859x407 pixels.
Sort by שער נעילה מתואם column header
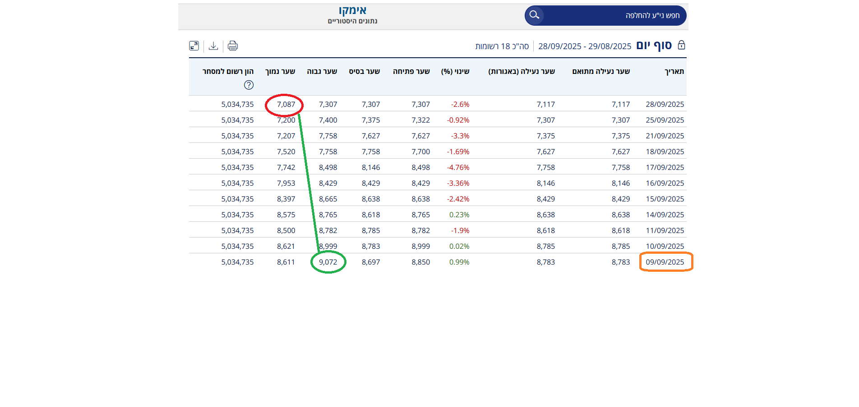click(x=600, y=71)
